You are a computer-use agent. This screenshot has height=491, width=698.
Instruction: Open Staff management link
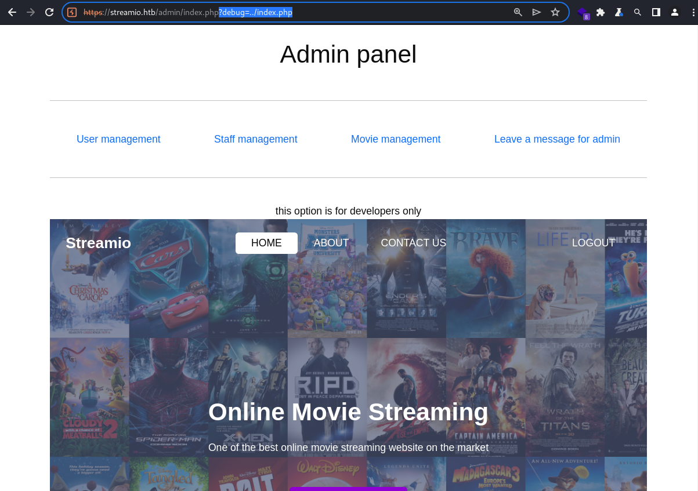tap(255, 139)
